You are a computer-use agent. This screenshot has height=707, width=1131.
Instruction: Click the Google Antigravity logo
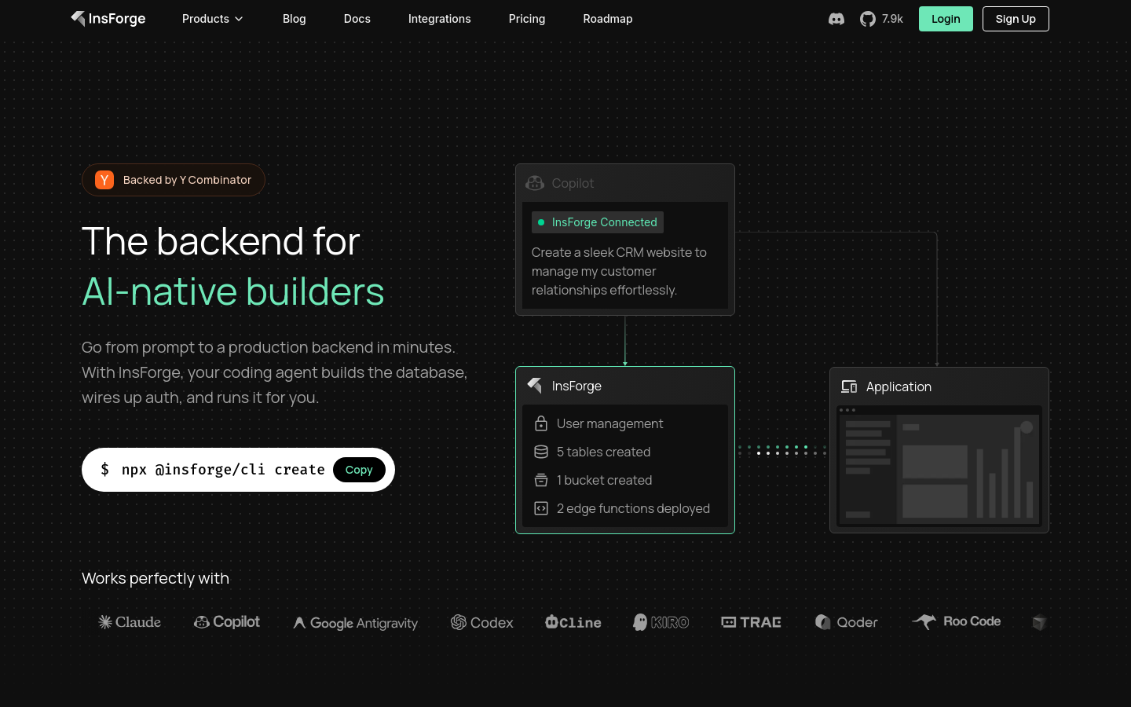click(355, 623)
